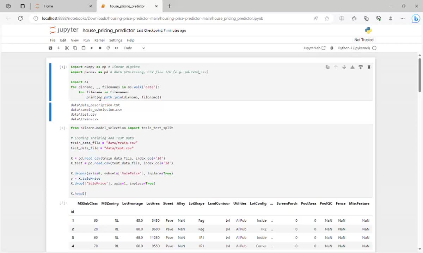Open the browser Settings and more menu
Image resolution: width=423 pixels, height=253 pixels.
click(403, 18)
